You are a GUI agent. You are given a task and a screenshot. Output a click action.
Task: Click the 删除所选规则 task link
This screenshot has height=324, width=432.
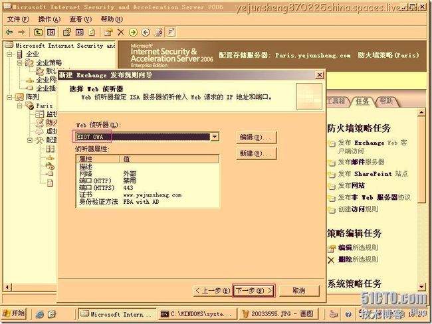pos(358,260)
